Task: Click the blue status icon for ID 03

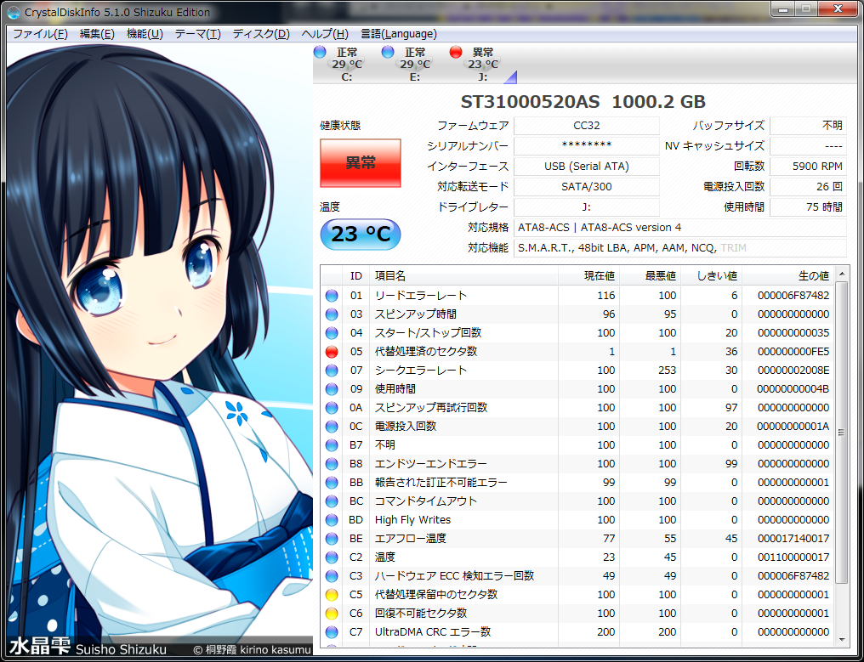Action: 332,314
